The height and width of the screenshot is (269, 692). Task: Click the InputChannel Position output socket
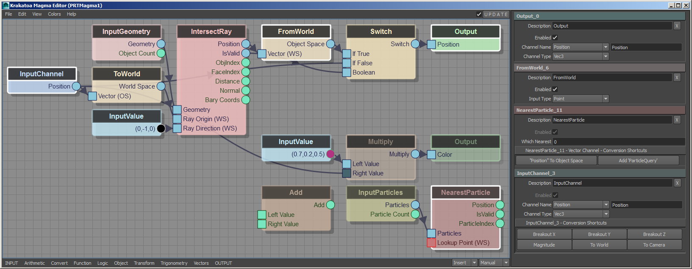(76, 86)
